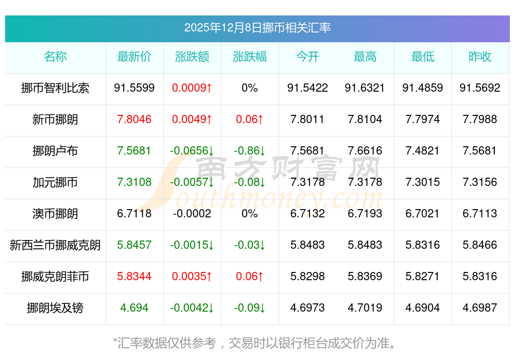The image size is (515, 359).
Task: Open the 加元挪币 row name
Action: click(55, 182)
